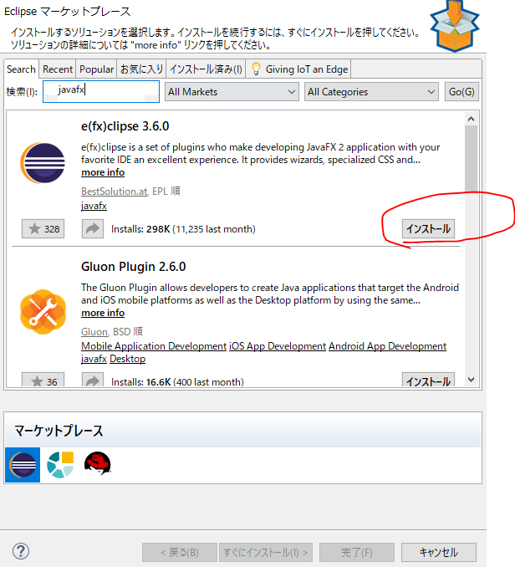Open more info link for e(fx)clipse
Screen dimensions: 515x567
point(103,172)
